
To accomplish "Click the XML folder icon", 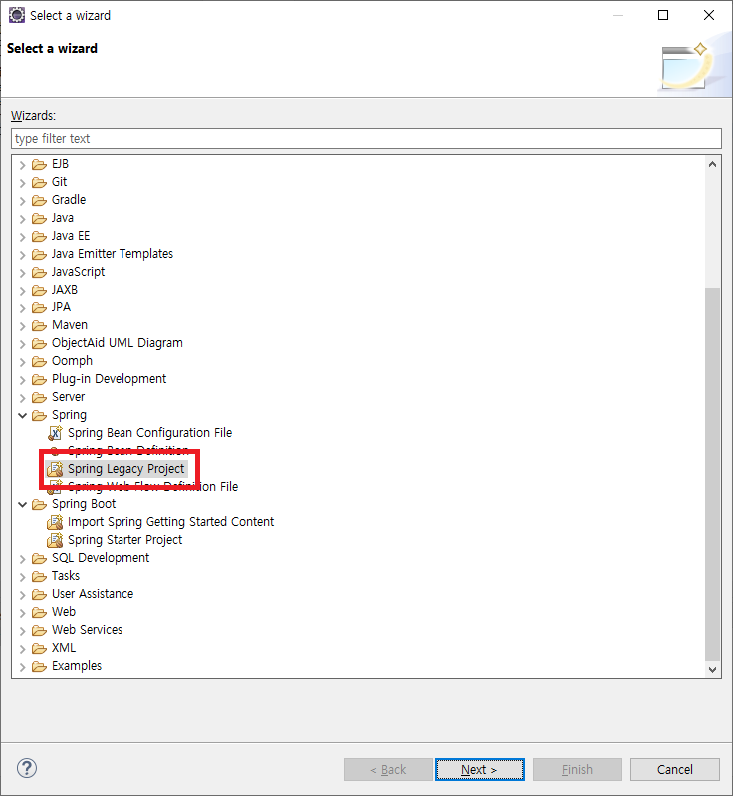I will [x=39, y=648].
